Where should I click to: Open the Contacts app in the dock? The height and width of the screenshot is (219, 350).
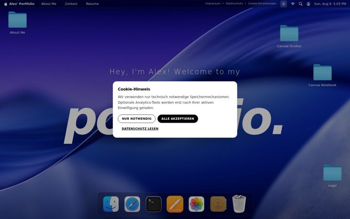218,204
